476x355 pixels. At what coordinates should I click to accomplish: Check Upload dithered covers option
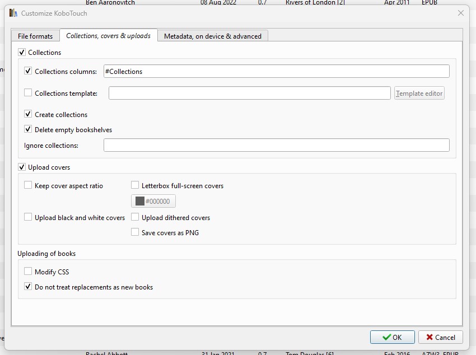(135, 217)
